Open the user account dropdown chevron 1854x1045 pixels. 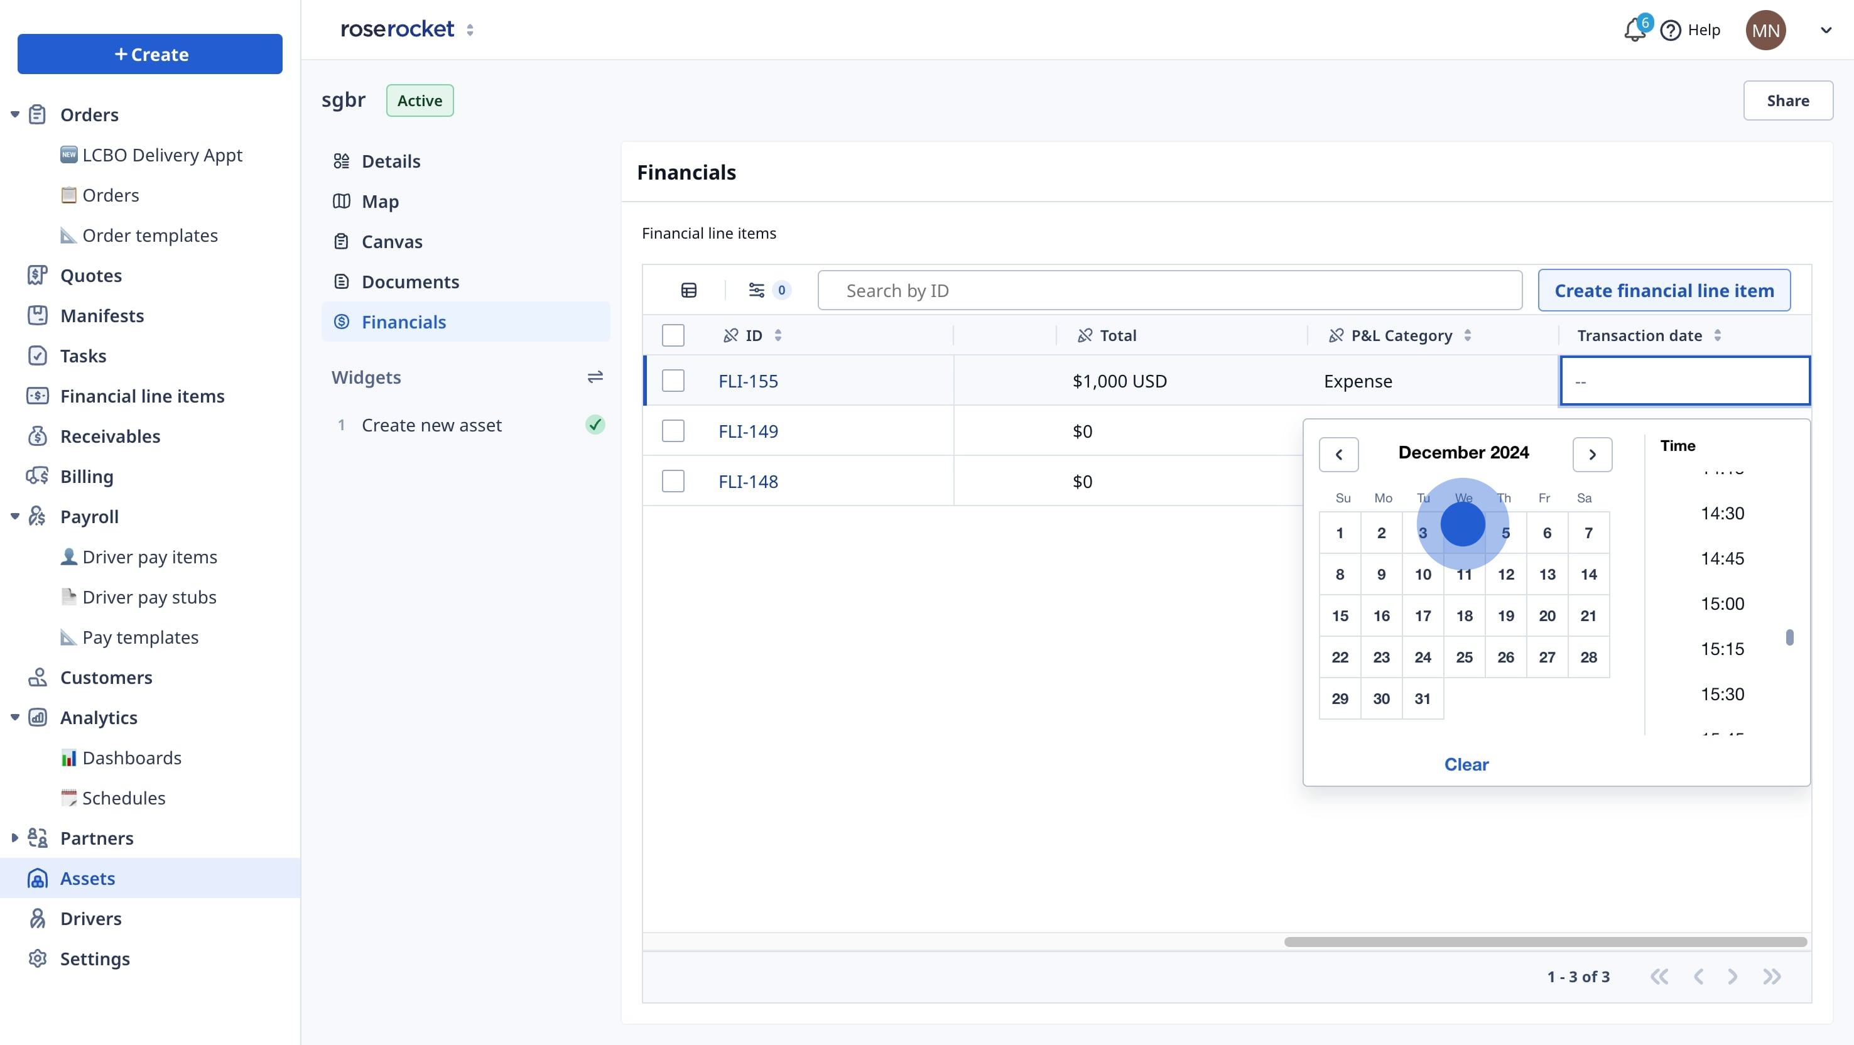pyautogui.click(x=1826, y=30)
